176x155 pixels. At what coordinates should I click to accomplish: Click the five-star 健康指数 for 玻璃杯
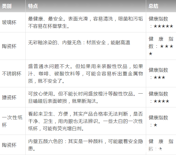(x=161, y=22)
